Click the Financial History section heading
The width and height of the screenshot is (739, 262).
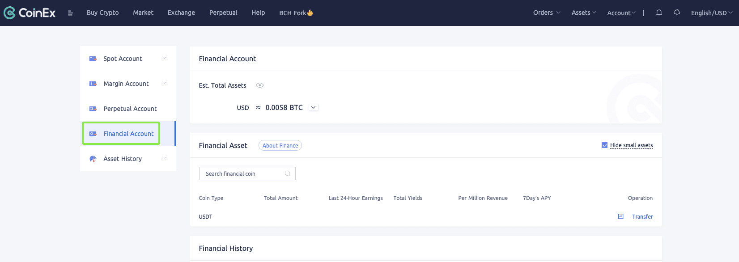tap(226, 248)
